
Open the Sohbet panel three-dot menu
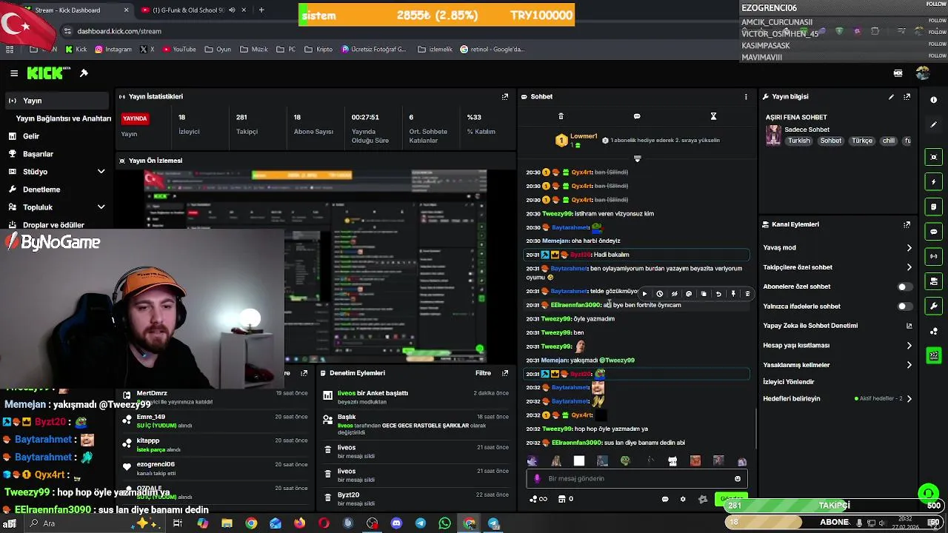[x=746, y=96]
